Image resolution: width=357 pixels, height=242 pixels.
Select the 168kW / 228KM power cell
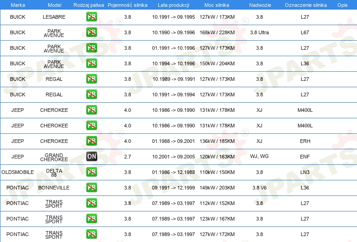click(x=217, y=32)
